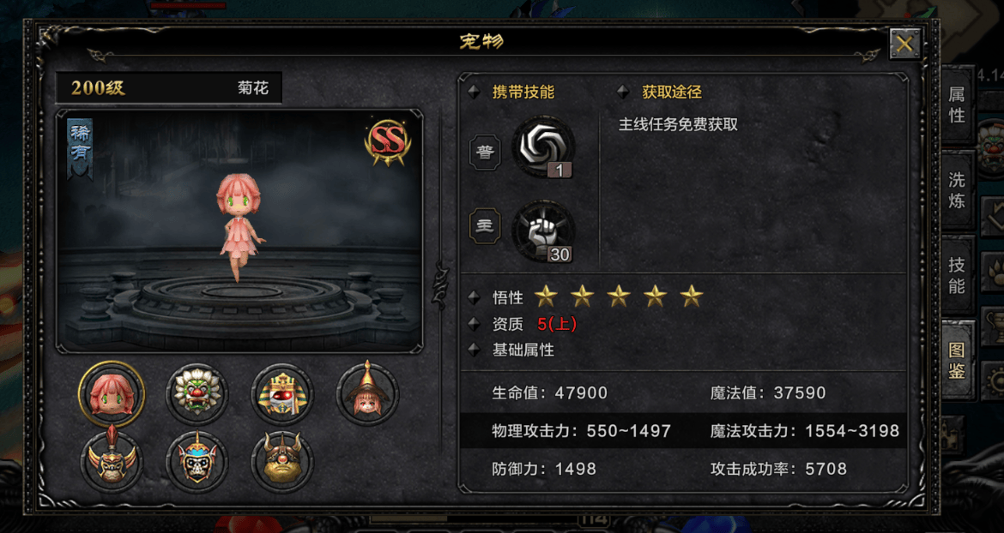Switch to the 属性 tab

(958, 105)
